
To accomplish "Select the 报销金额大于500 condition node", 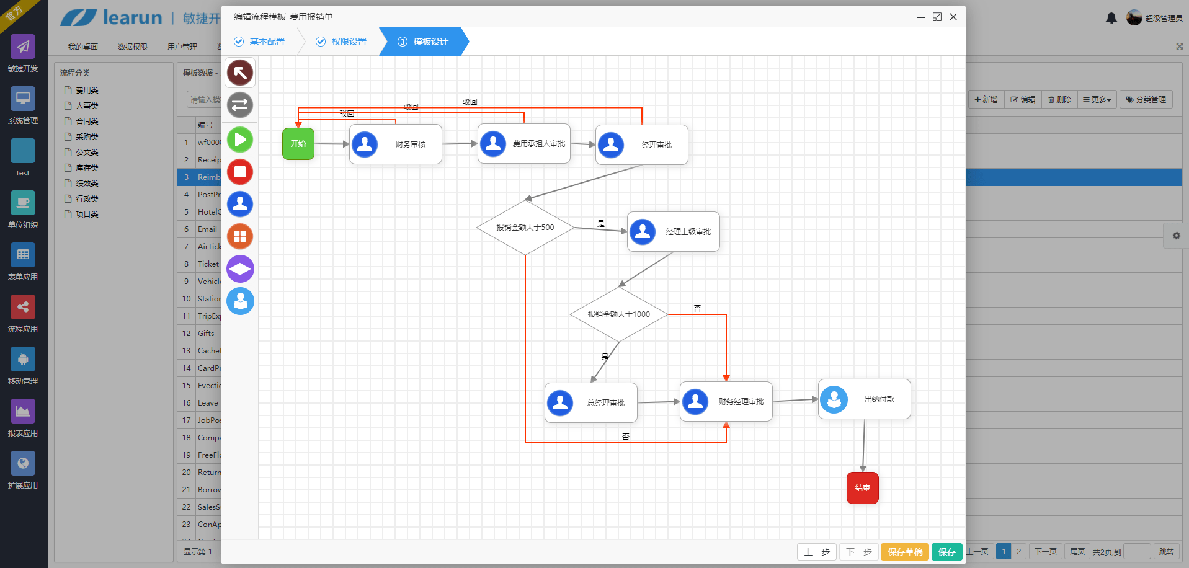I will pyautogui.click(x=525, y=227).
